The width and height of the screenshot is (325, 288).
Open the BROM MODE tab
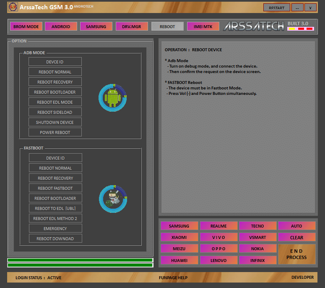point(26,26)
